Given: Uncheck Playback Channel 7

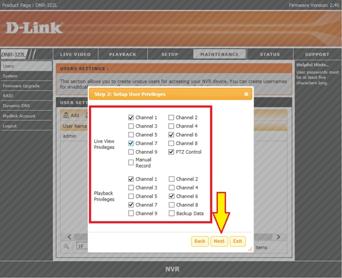Looking at the screenshot, I should pos(131,205).
